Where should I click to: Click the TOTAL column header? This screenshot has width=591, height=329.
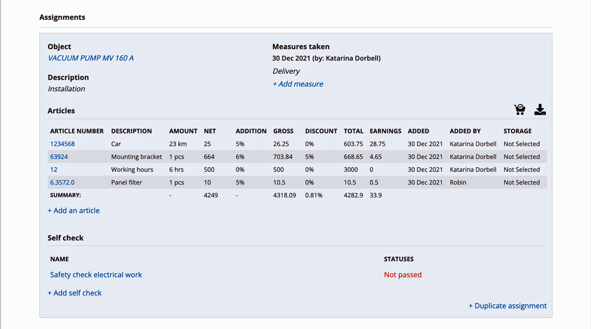click(x=354, y=131)
